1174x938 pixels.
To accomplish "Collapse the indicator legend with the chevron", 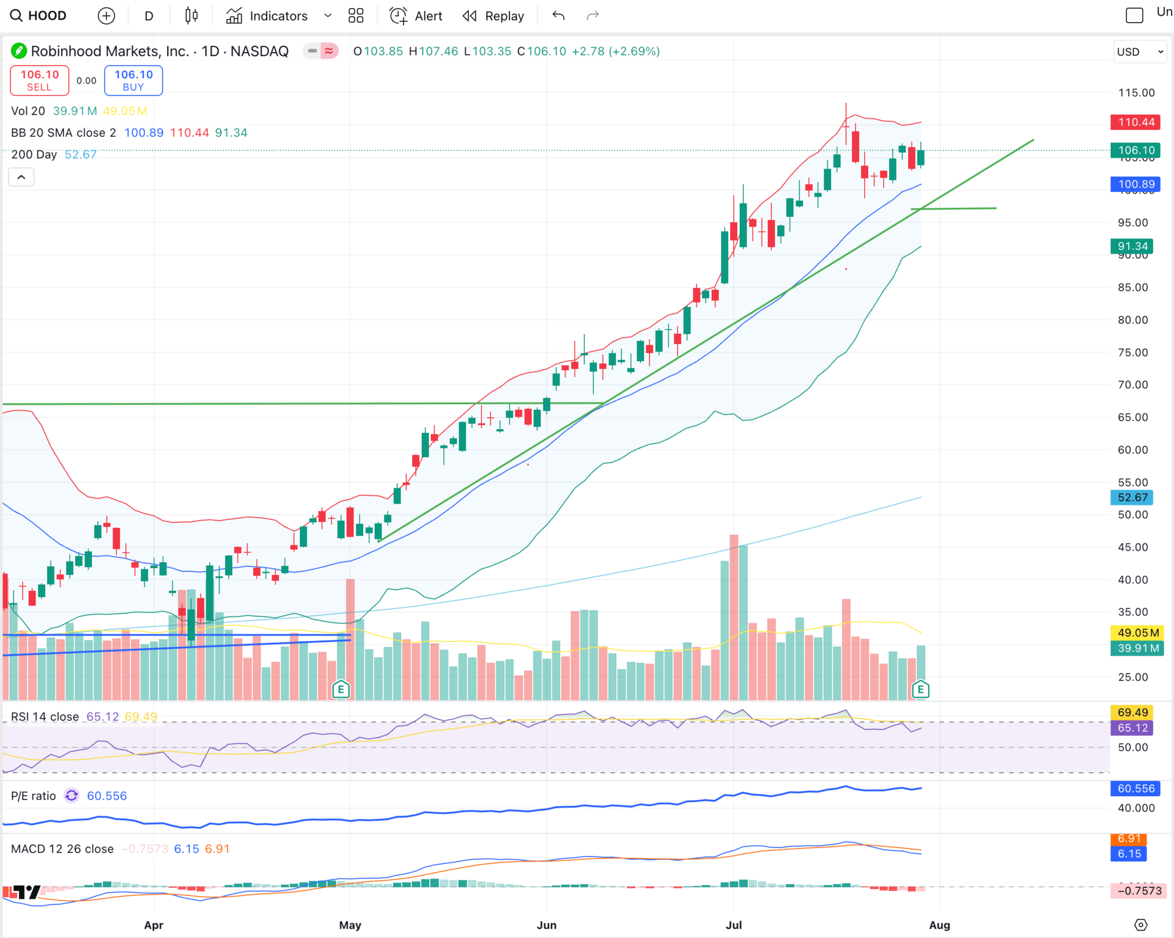I will tap(21, 177).
